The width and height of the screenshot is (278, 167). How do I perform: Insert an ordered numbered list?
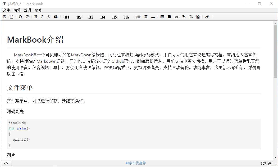[x=138, y=17]
